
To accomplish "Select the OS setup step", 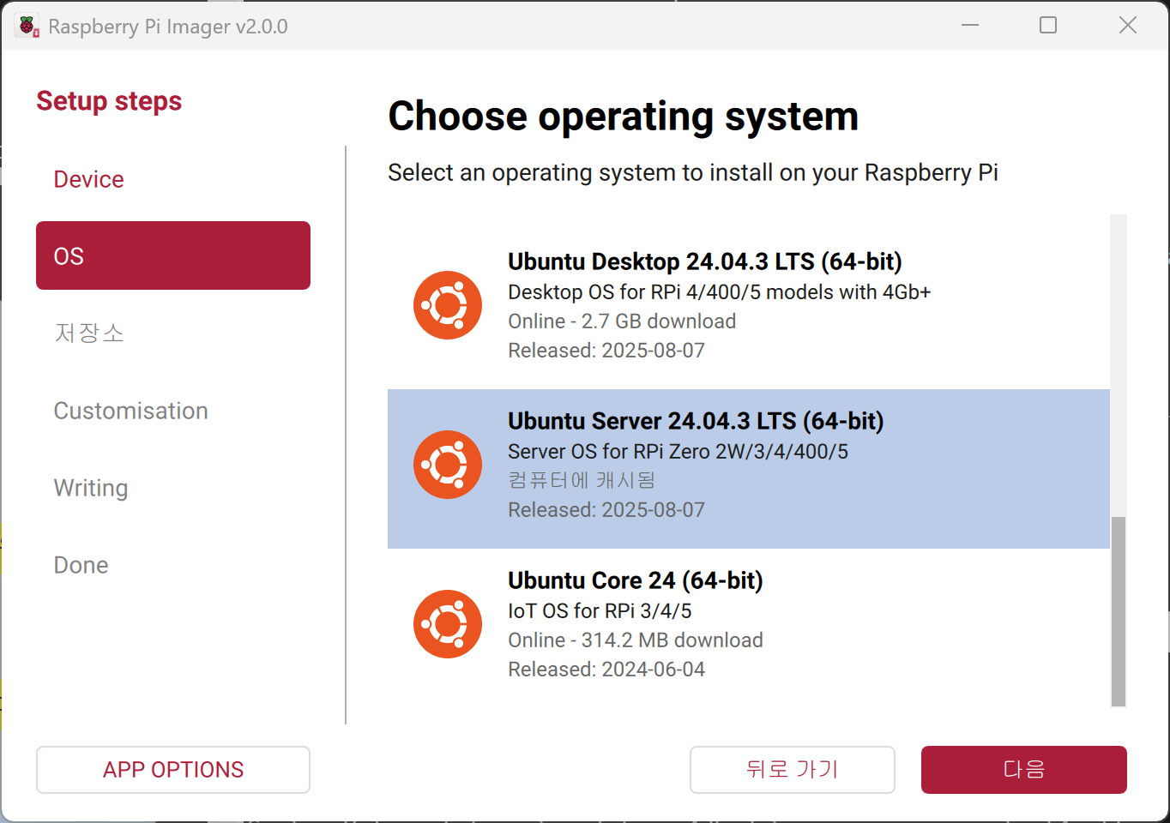I will (173, 255).
